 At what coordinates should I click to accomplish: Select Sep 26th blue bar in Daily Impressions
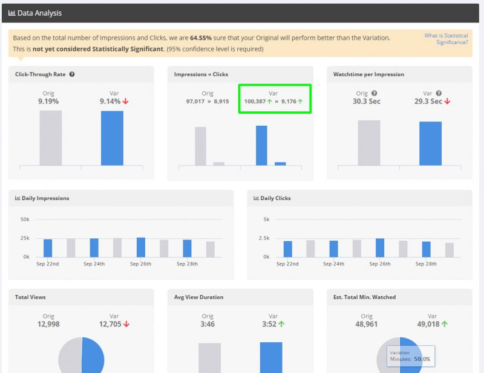tap(141, 247)
